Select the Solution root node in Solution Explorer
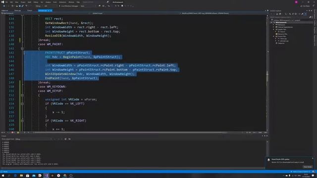Image resolution: width=317 pixels, height=178 pixels. pos(286,20)
